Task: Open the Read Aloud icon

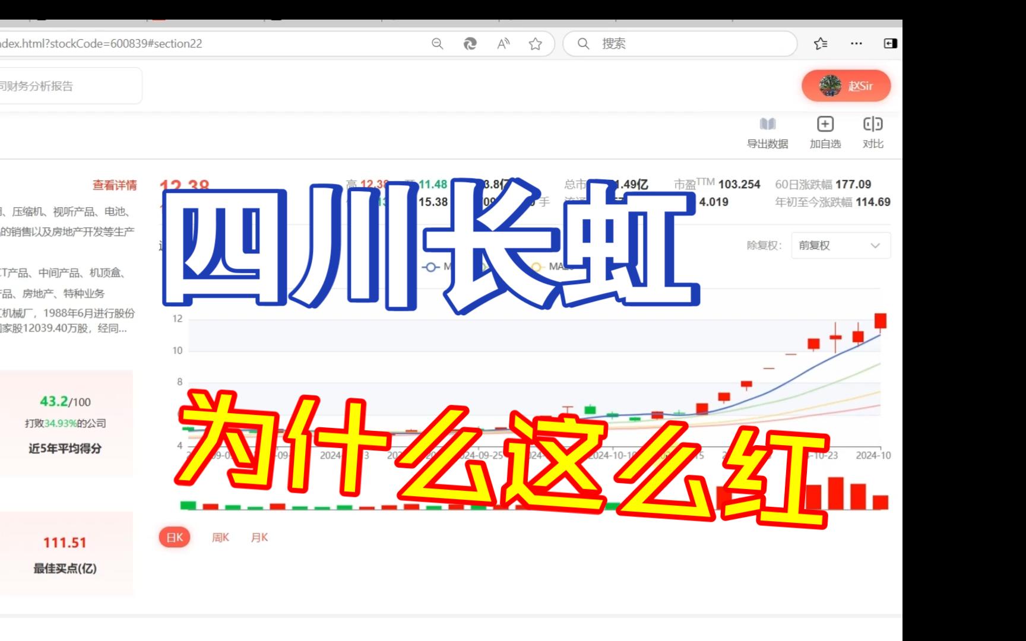Action: 503,43
